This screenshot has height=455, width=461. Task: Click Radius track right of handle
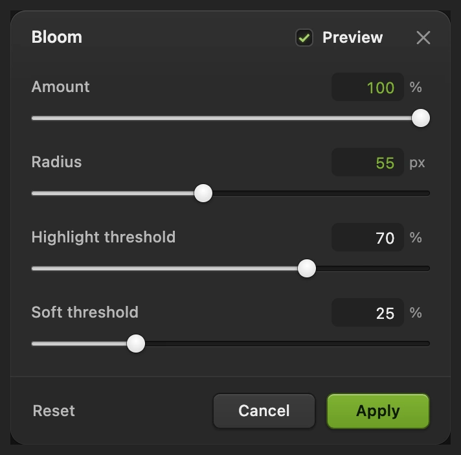(321, 193)
